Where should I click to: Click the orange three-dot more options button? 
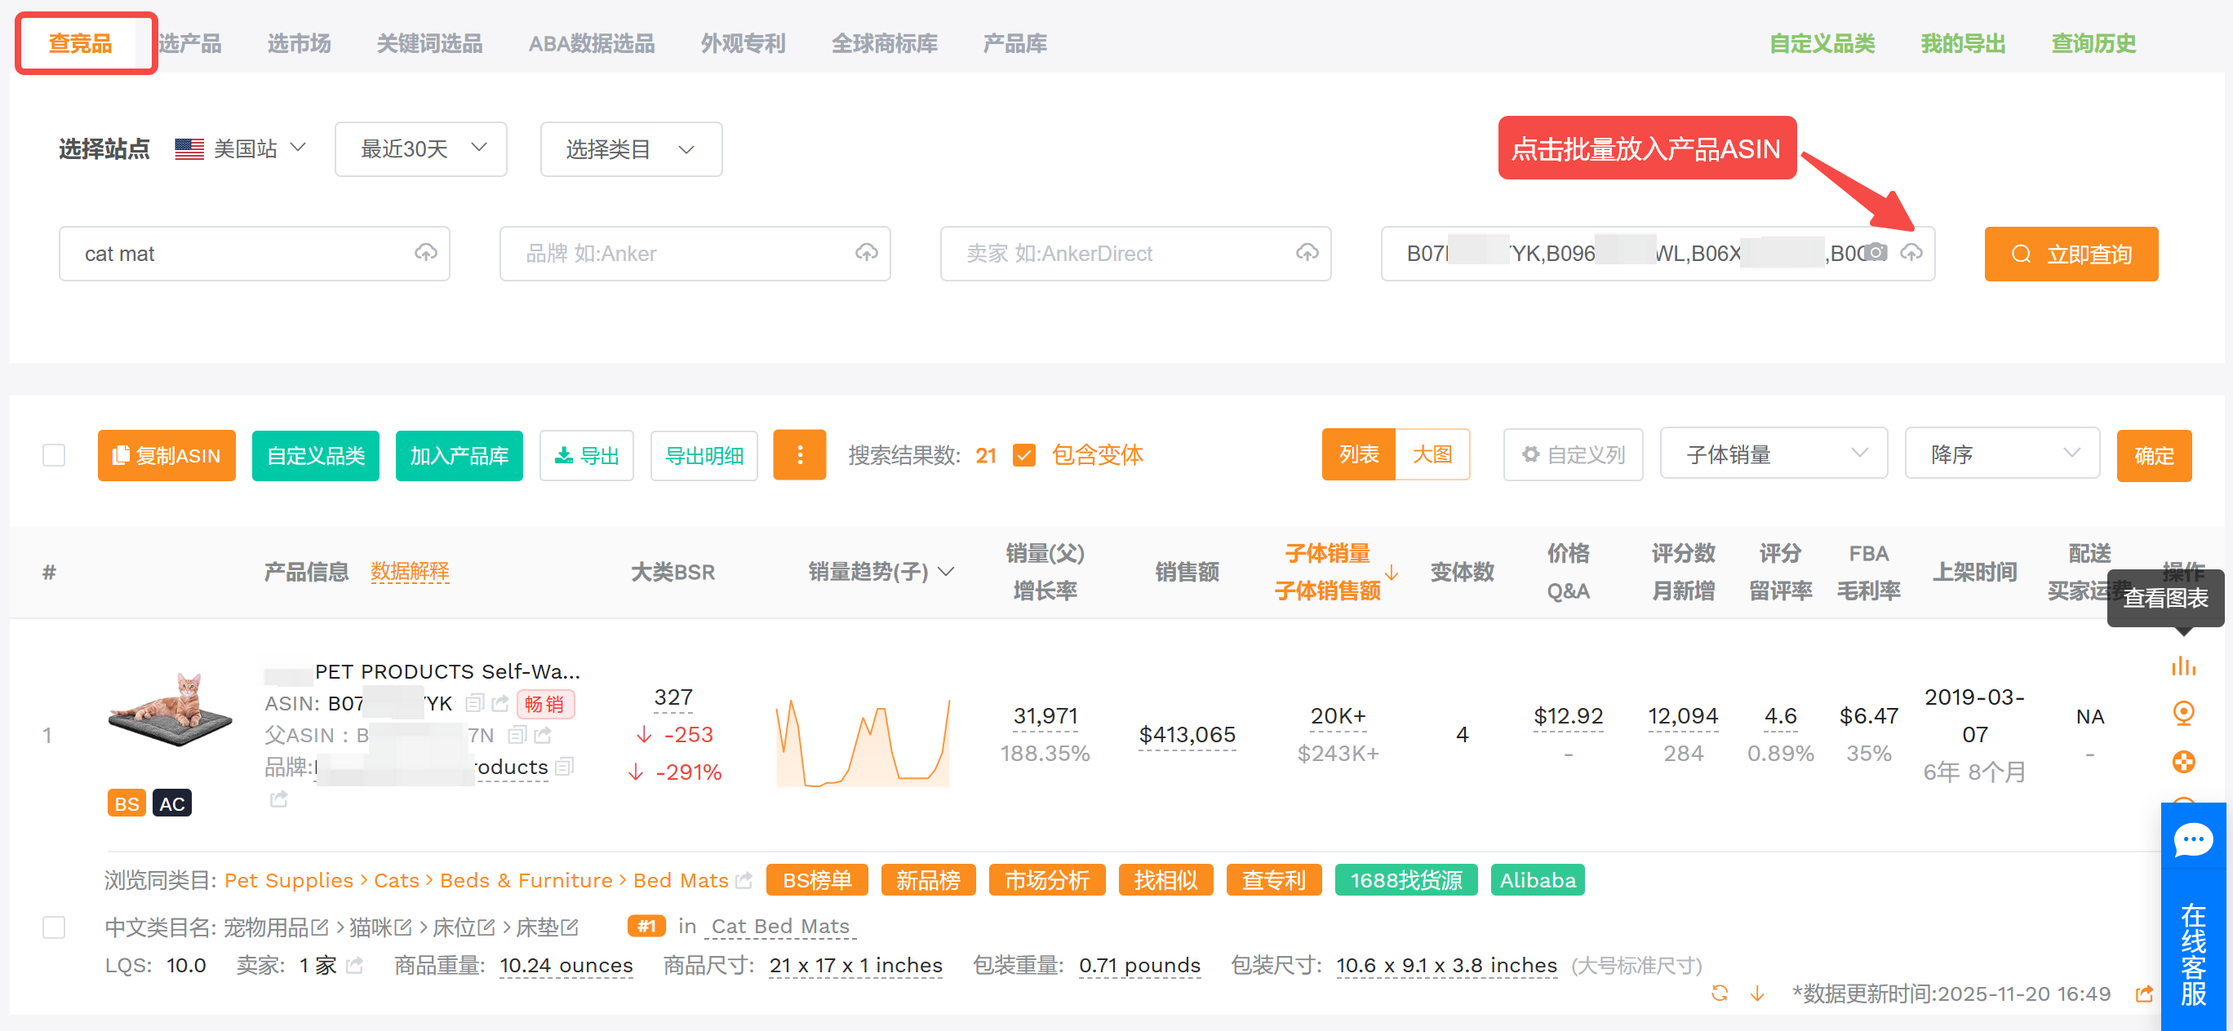(x=798, y=455)
